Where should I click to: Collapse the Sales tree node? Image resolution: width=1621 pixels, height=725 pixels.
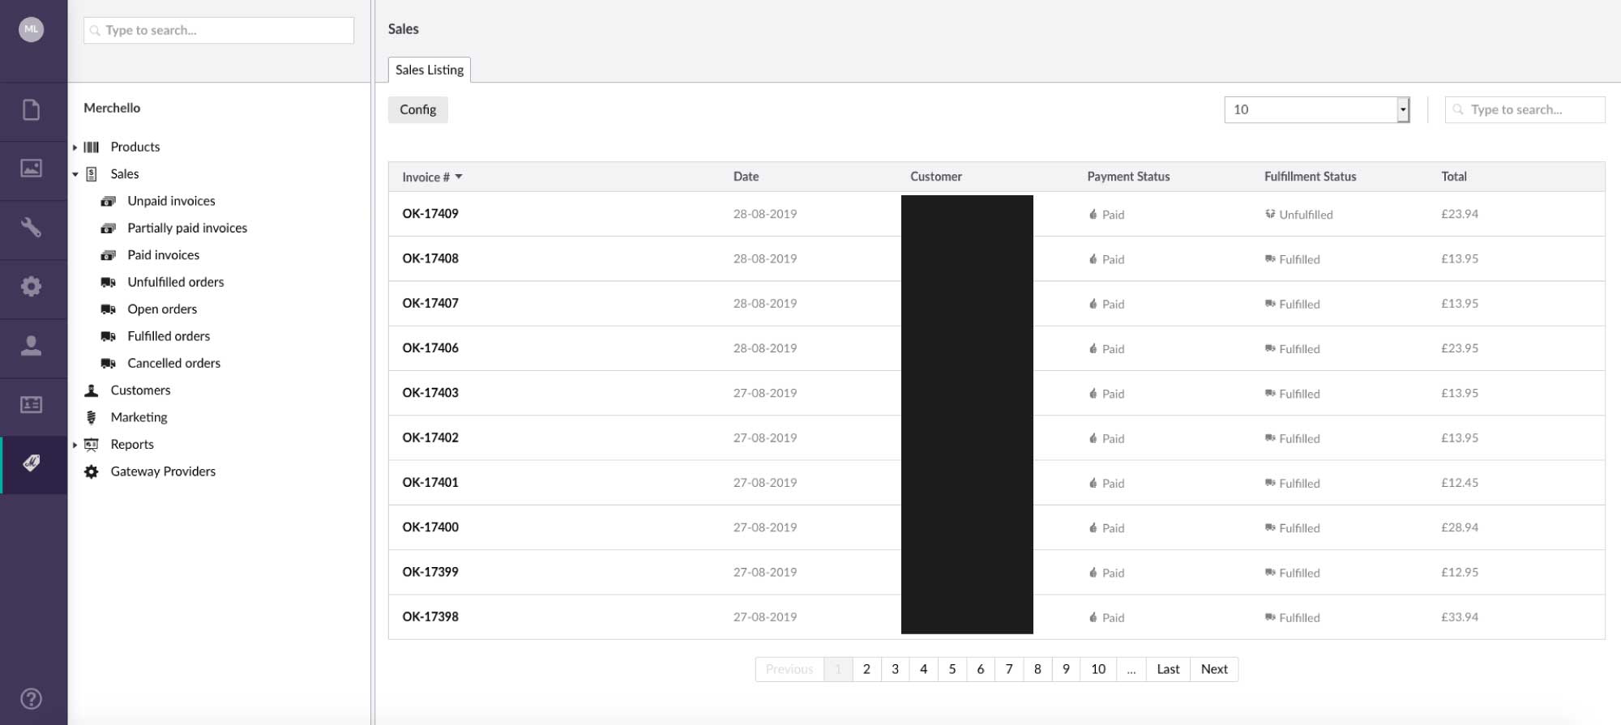[75, 174]
